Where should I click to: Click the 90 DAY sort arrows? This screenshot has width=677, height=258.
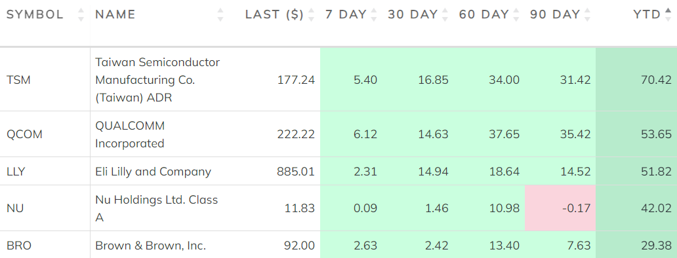(586, 15)
